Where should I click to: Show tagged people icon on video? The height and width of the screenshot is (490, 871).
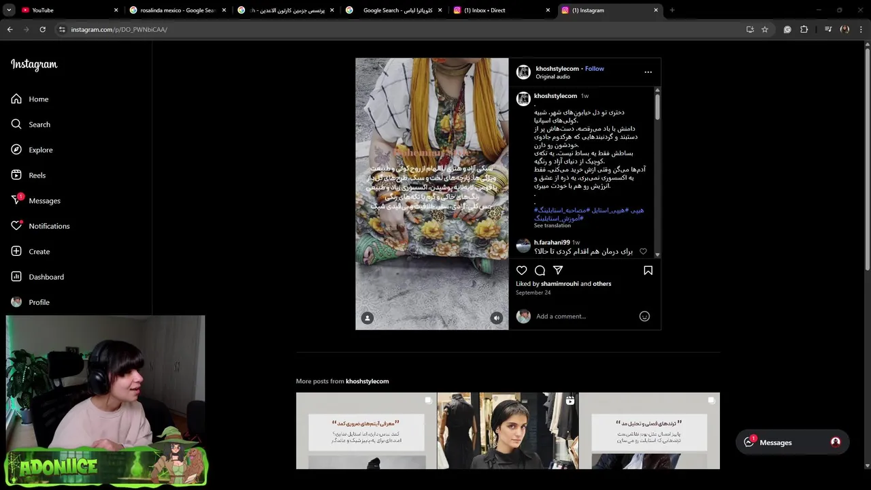[x=367, y=318]
